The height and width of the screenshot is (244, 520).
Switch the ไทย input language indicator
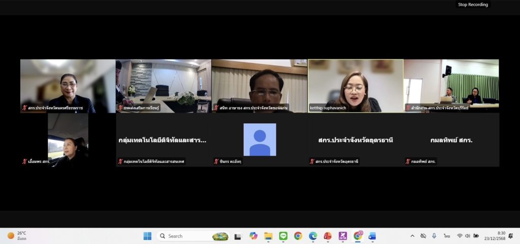447,236
